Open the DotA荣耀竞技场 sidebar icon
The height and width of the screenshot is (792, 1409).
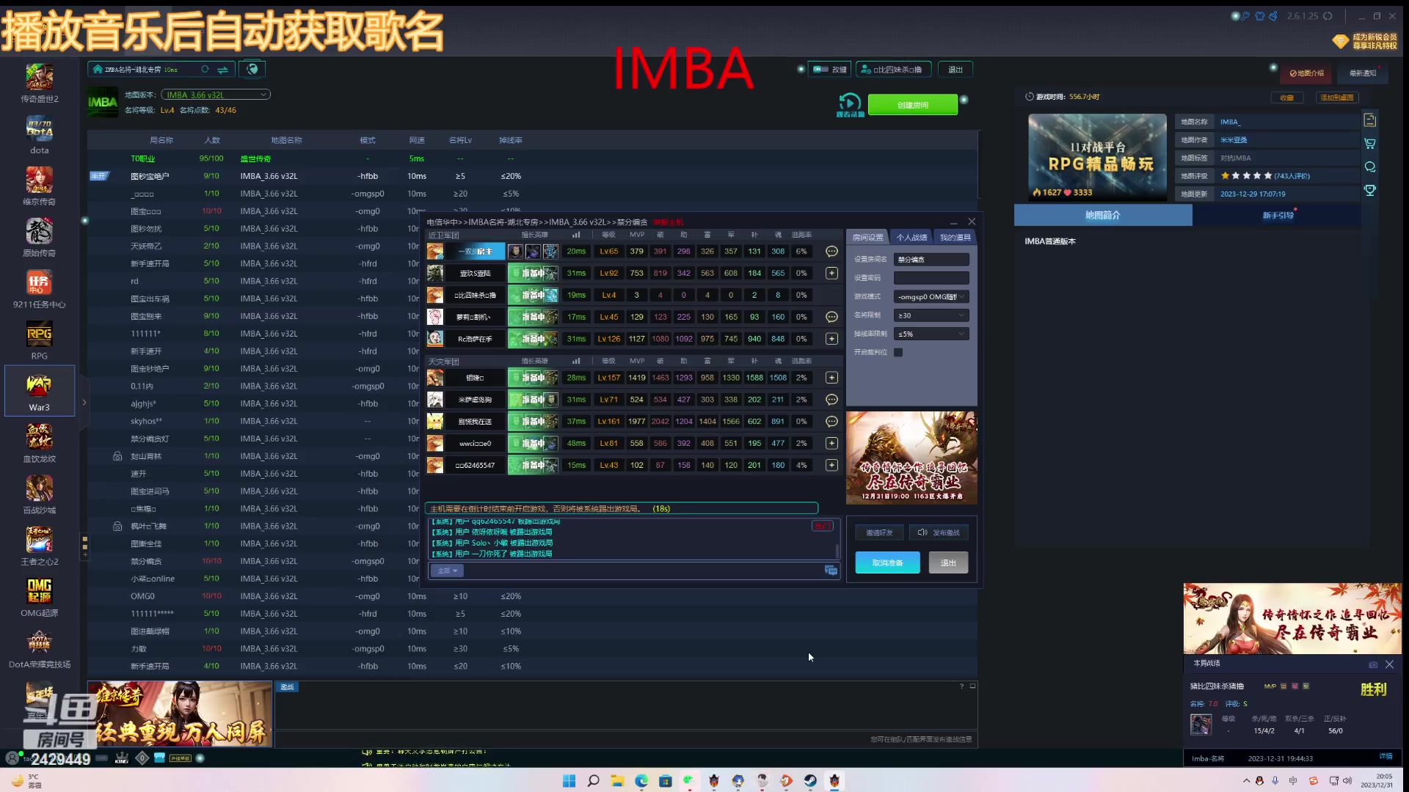click(40, 649)
